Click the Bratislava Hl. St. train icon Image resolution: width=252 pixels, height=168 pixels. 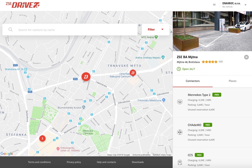(x=26, y=69)
